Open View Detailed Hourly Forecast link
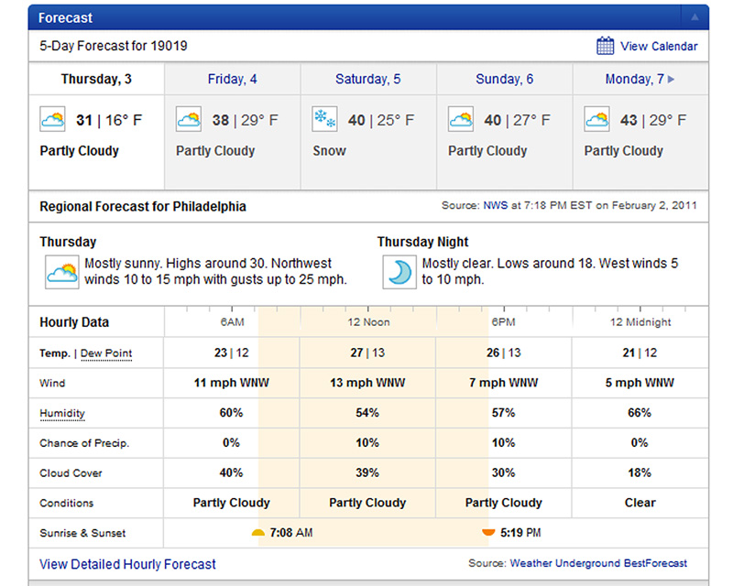This screenshot has height=586, width=733. (x=127, y=564)
